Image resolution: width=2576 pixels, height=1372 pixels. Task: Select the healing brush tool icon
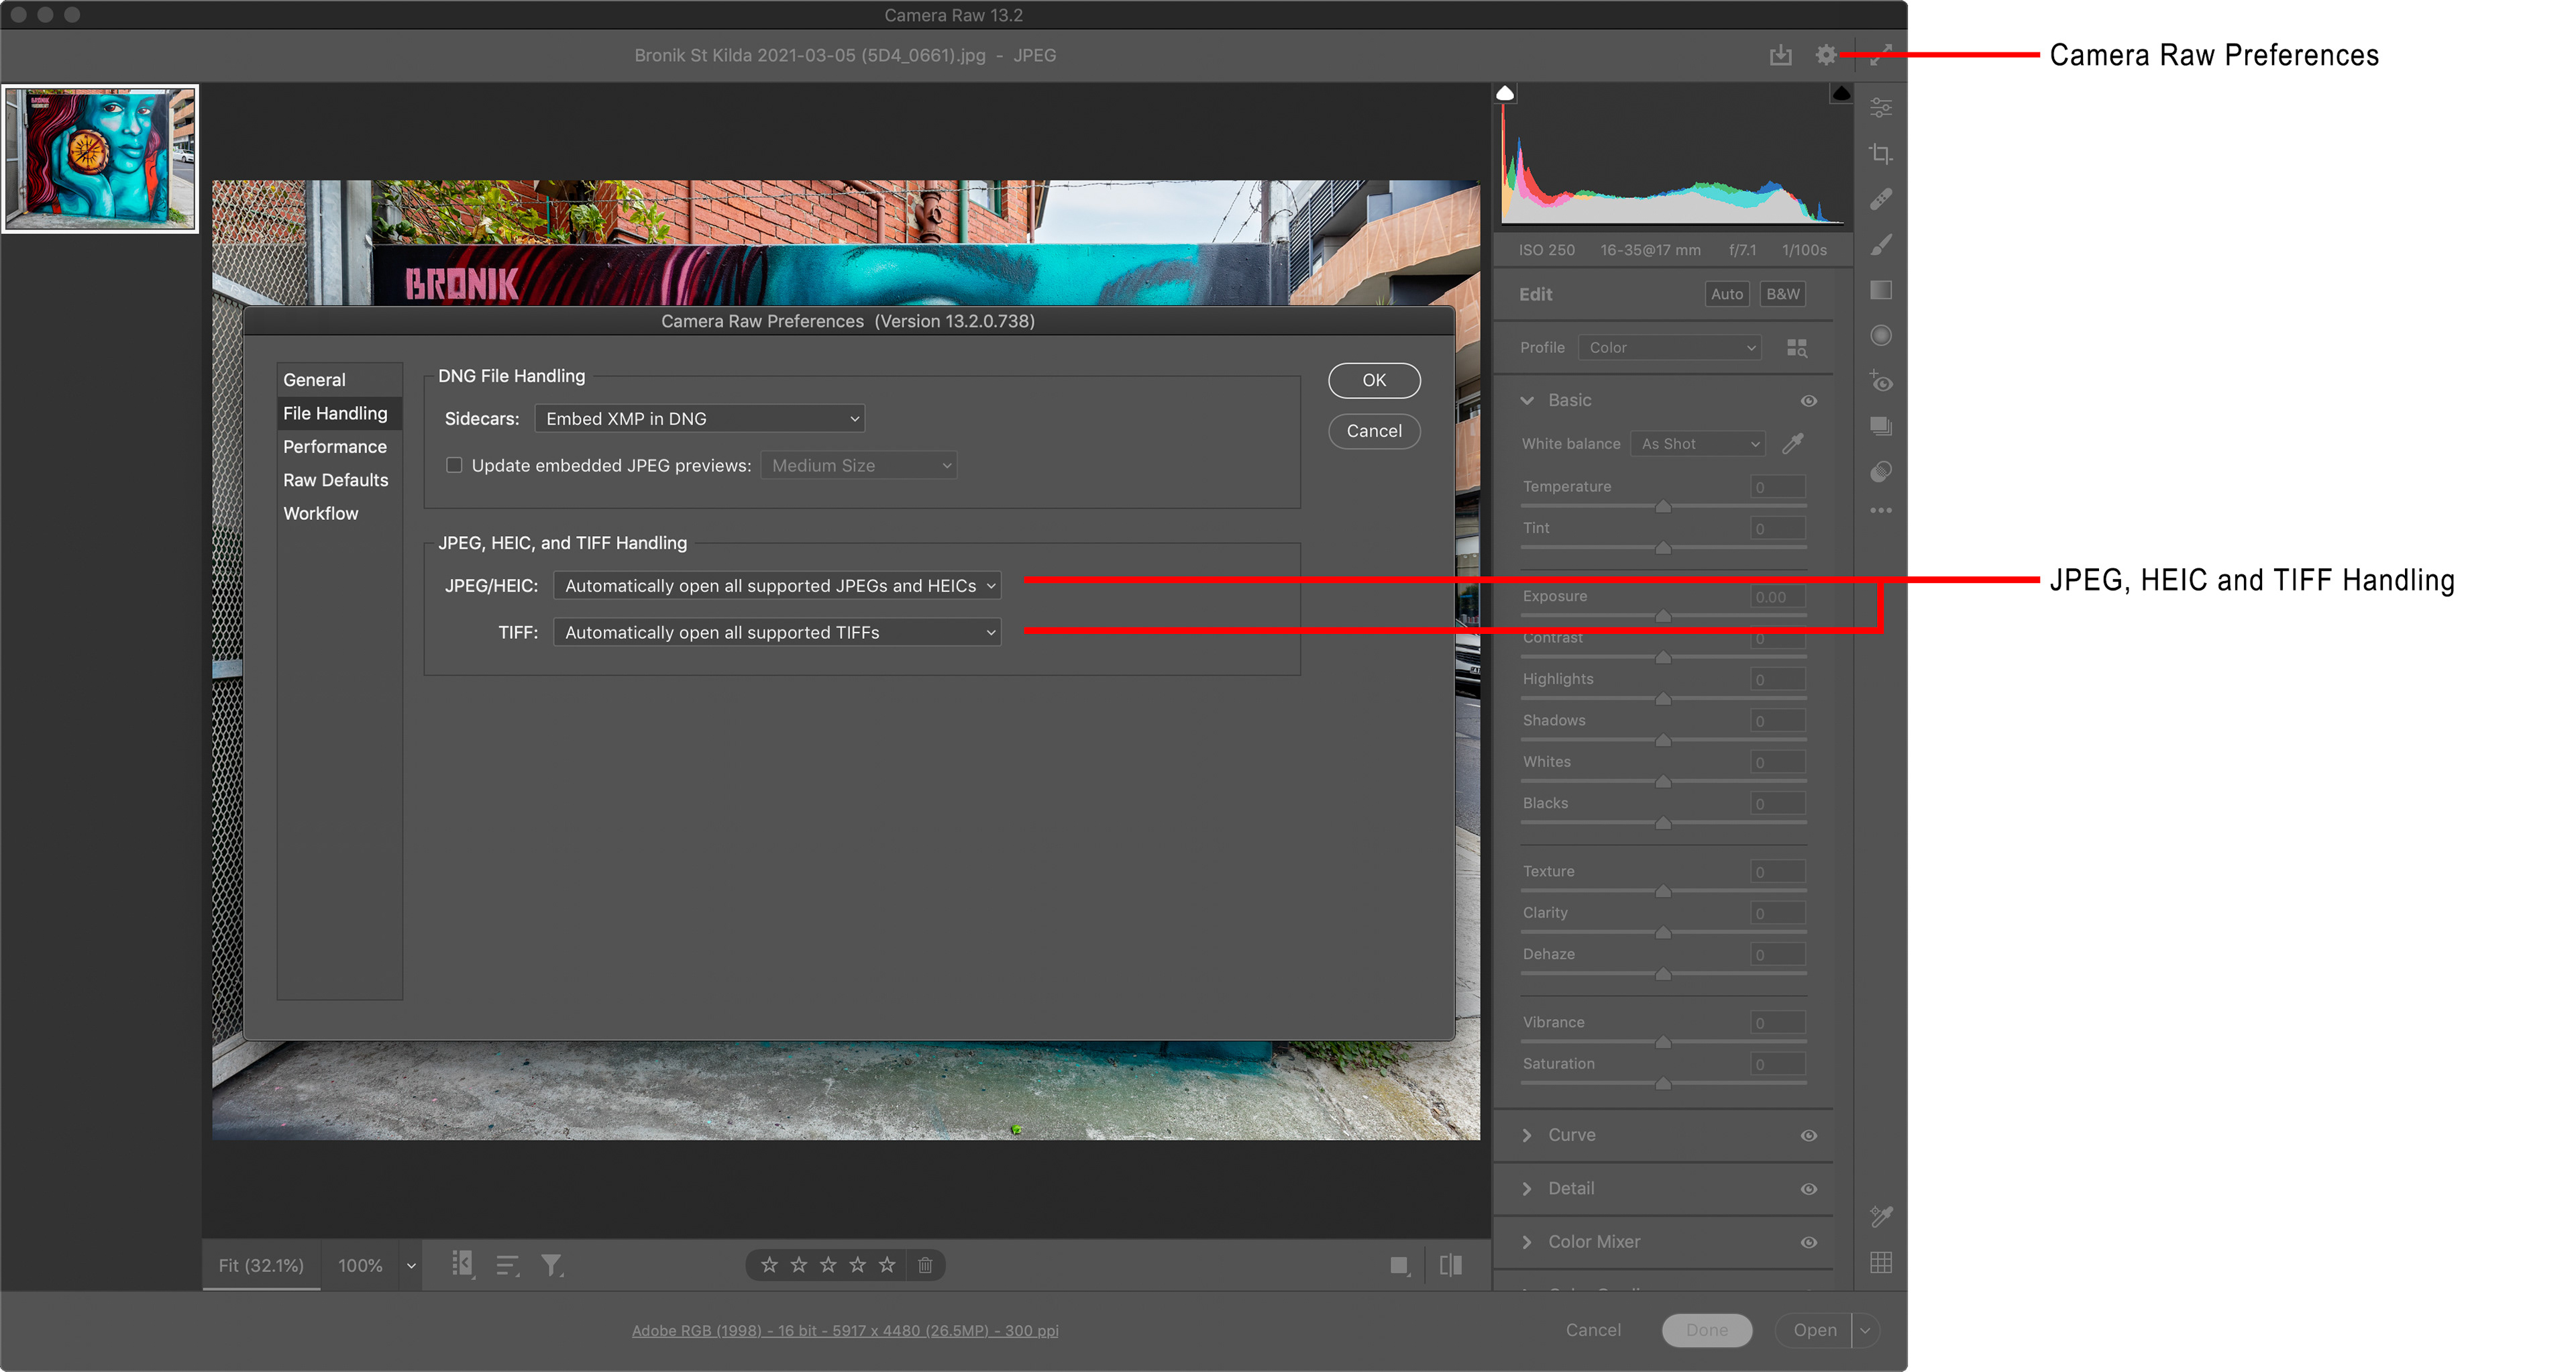point(1880,199)
